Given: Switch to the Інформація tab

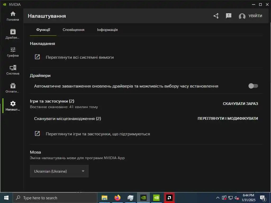Looking at the screenshot, I should click(x=107, y=30).
